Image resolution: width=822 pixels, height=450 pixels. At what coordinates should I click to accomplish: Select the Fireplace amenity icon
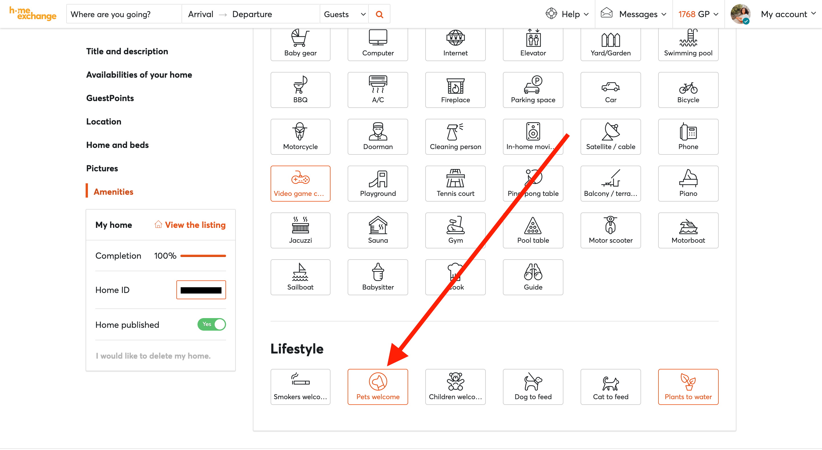tap(455, 90)
